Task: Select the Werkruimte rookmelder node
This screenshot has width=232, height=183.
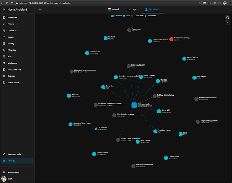Action: coord(133,166)
